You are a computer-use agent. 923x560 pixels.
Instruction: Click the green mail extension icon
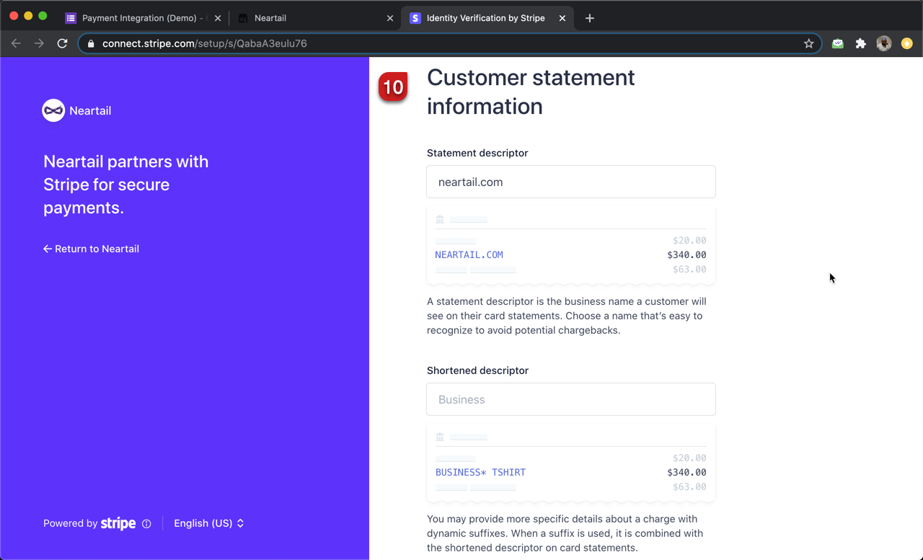click(x=837, y=43)
